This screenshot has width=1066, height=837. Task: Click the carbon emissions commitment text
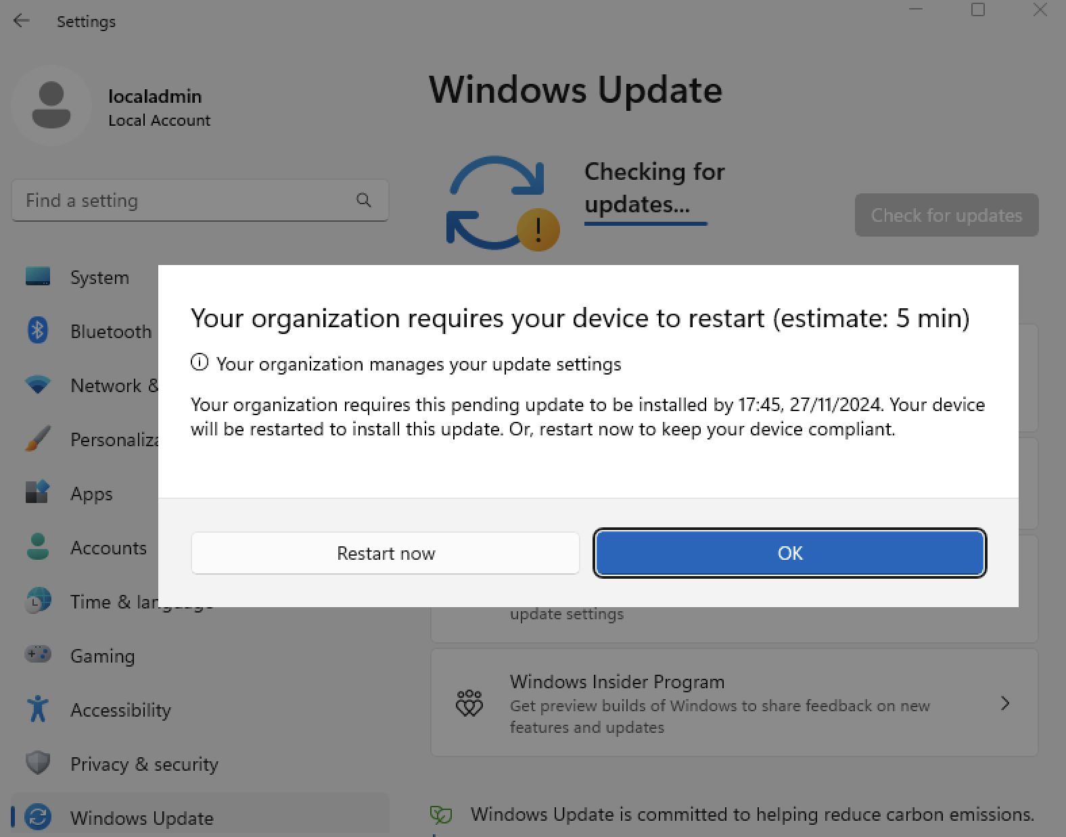point(752,814)
